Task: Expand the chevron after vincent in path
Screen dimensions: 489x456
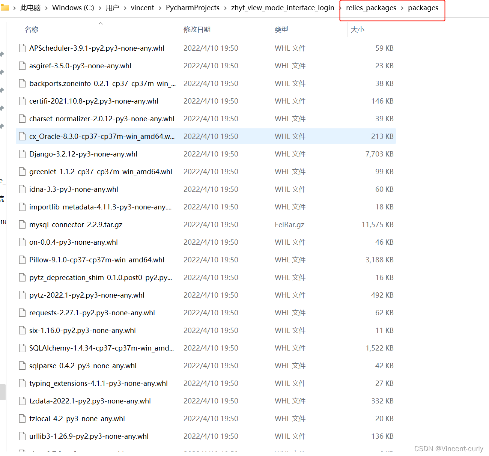Action: click(x=160, y=8)
